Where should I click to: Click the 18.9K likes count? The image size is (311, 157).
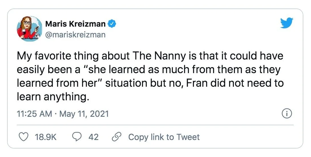coord(46,137)
